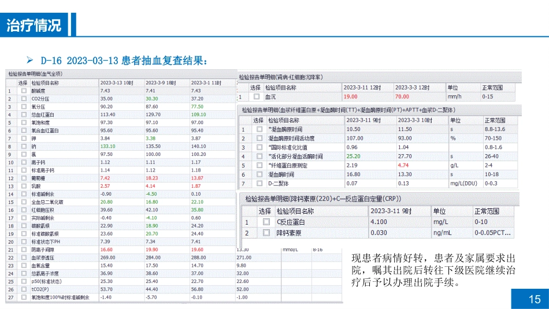Image resolution: width=549 pixels, height=309 pixels.
Task: Click the 肾病-红细胞沉降率 report title
Action: coord(281,77)
